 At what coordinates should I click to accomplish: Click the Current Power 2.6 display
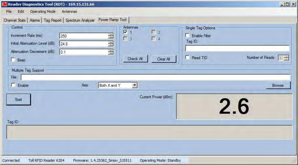tap(234, 106)
